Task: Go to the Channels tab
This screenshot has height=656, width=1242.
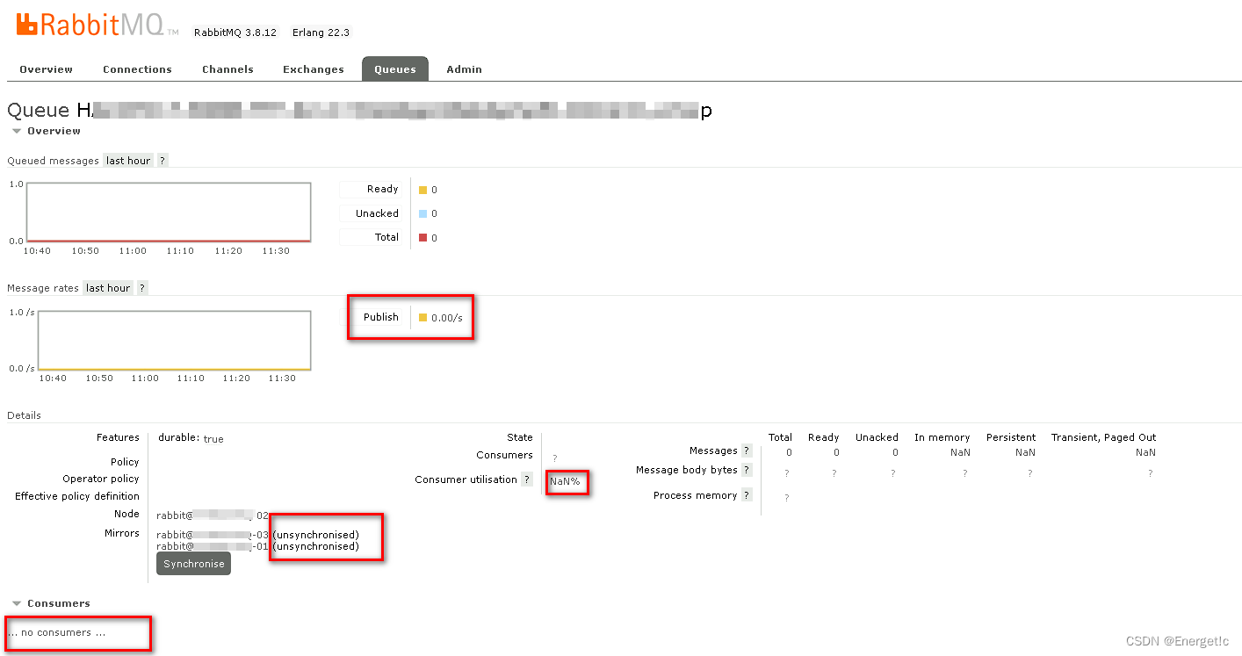Action: [x=227, y=69]
